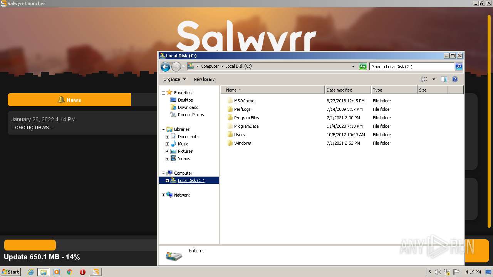Select the Music library

pyautogui.click(x=183, y=144)
